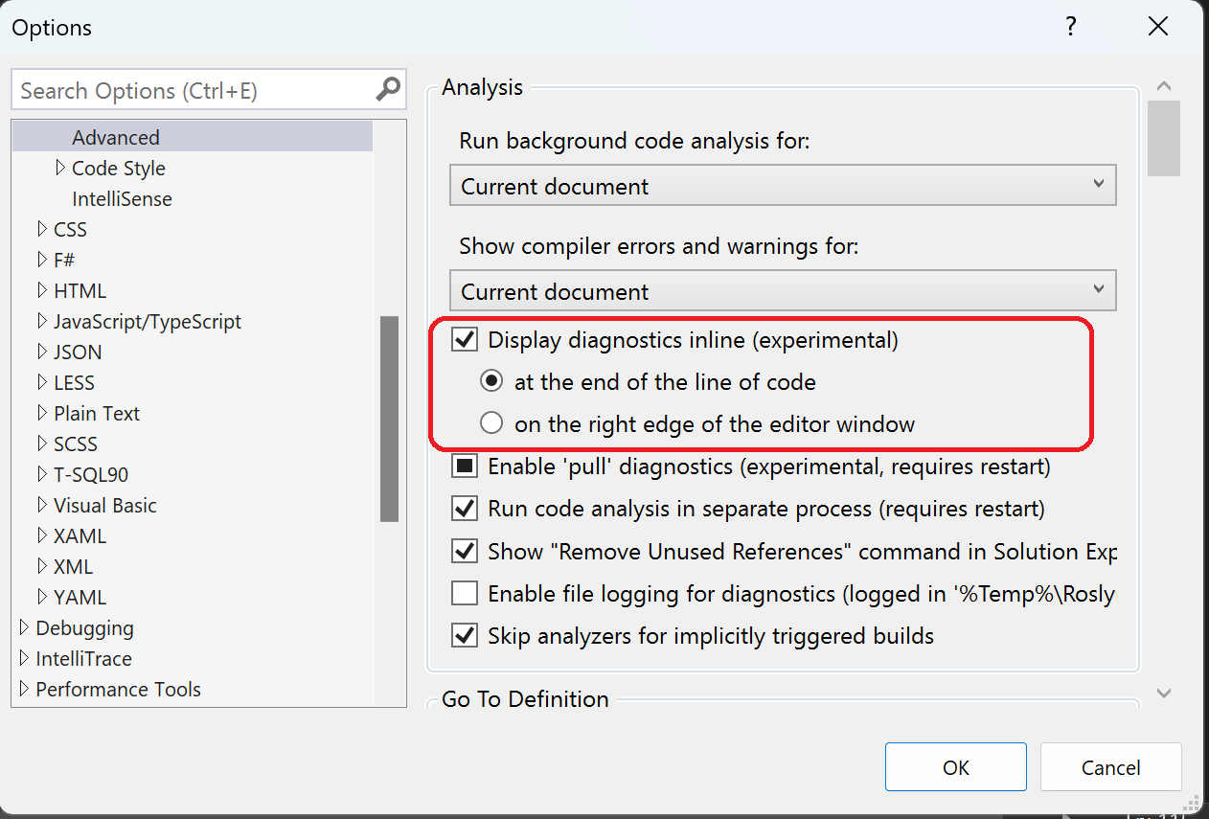This screenshot has width=1209, height=819.
Task: Expand the Debugging section
Action: pos(24,627)
